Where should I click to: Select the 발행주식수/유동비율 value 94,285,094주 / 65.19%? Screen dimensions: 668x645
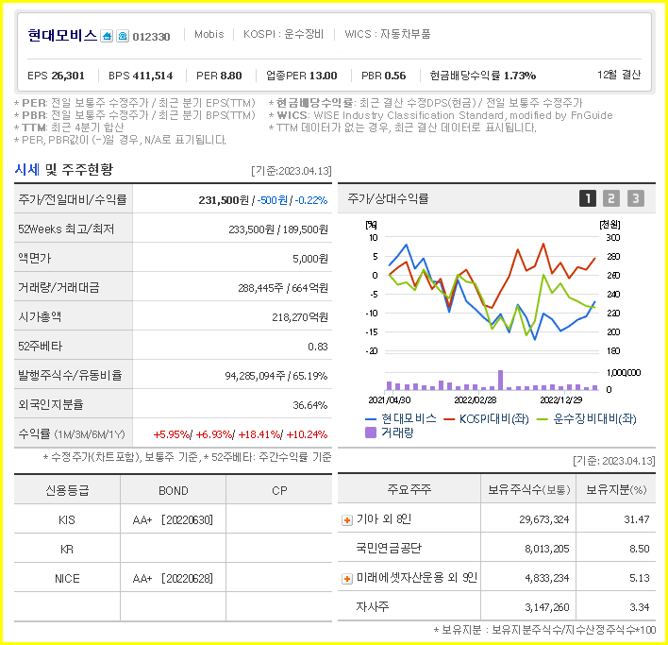point(276,376)
